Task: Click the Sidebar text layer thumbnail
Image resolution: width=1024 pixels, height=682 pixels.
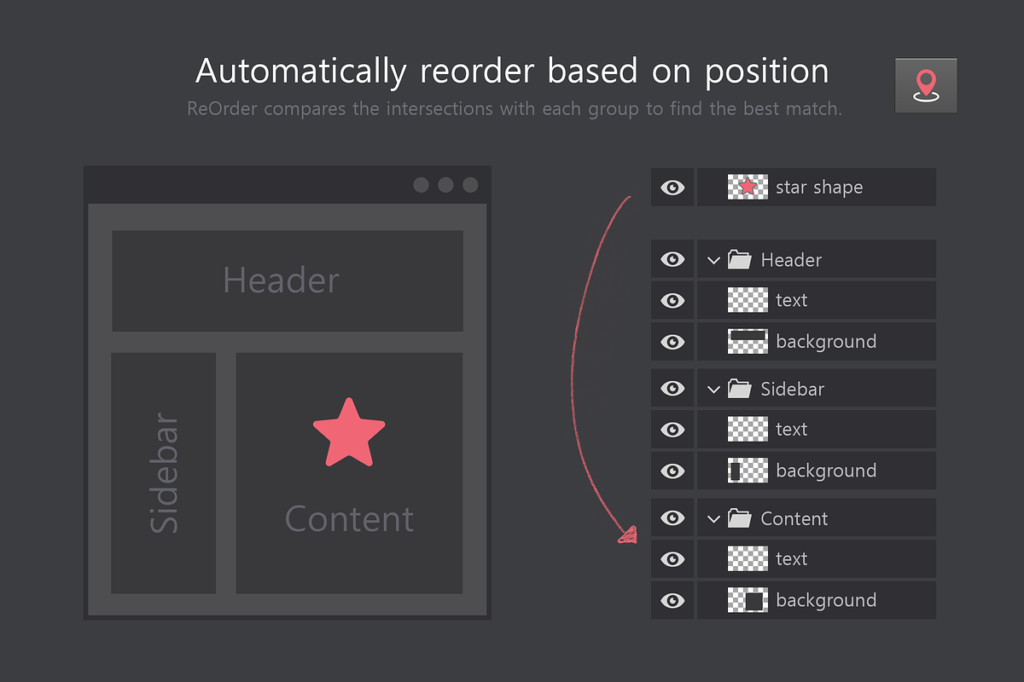Action: click(x=748, y=429)
